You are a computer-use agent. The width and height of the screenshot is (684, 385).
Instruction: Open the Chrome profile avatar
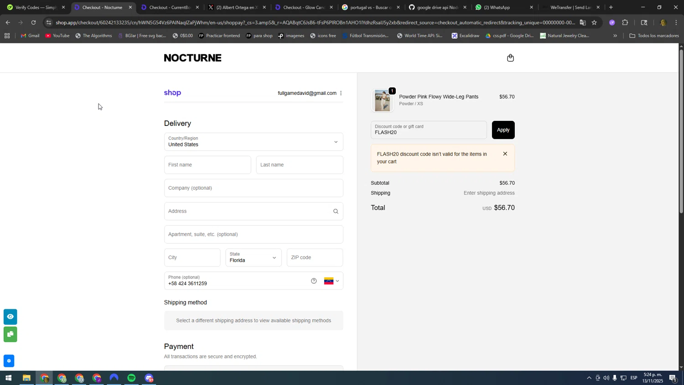(x=663, y=22)
